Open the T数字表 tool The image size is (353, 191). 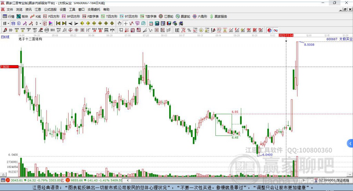pos(148,17)
